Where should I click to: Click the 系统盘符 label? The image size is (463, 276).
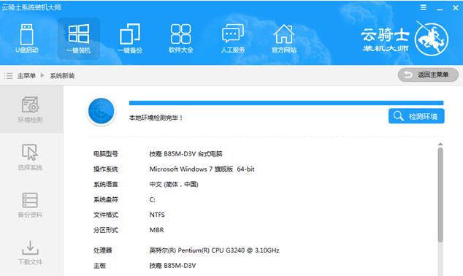pyautogui.click(x=105, y=200)
